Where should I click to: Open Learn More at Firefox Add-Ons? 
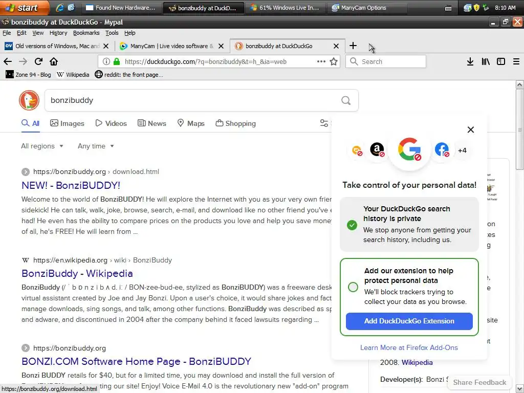tap(409, 347)
